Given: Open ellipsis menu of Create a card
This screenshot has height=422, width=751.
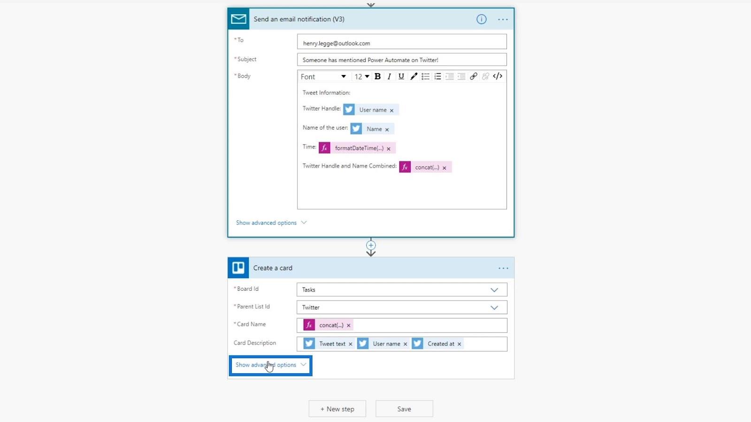Looking at the screenshot, I should pos(503,268).
